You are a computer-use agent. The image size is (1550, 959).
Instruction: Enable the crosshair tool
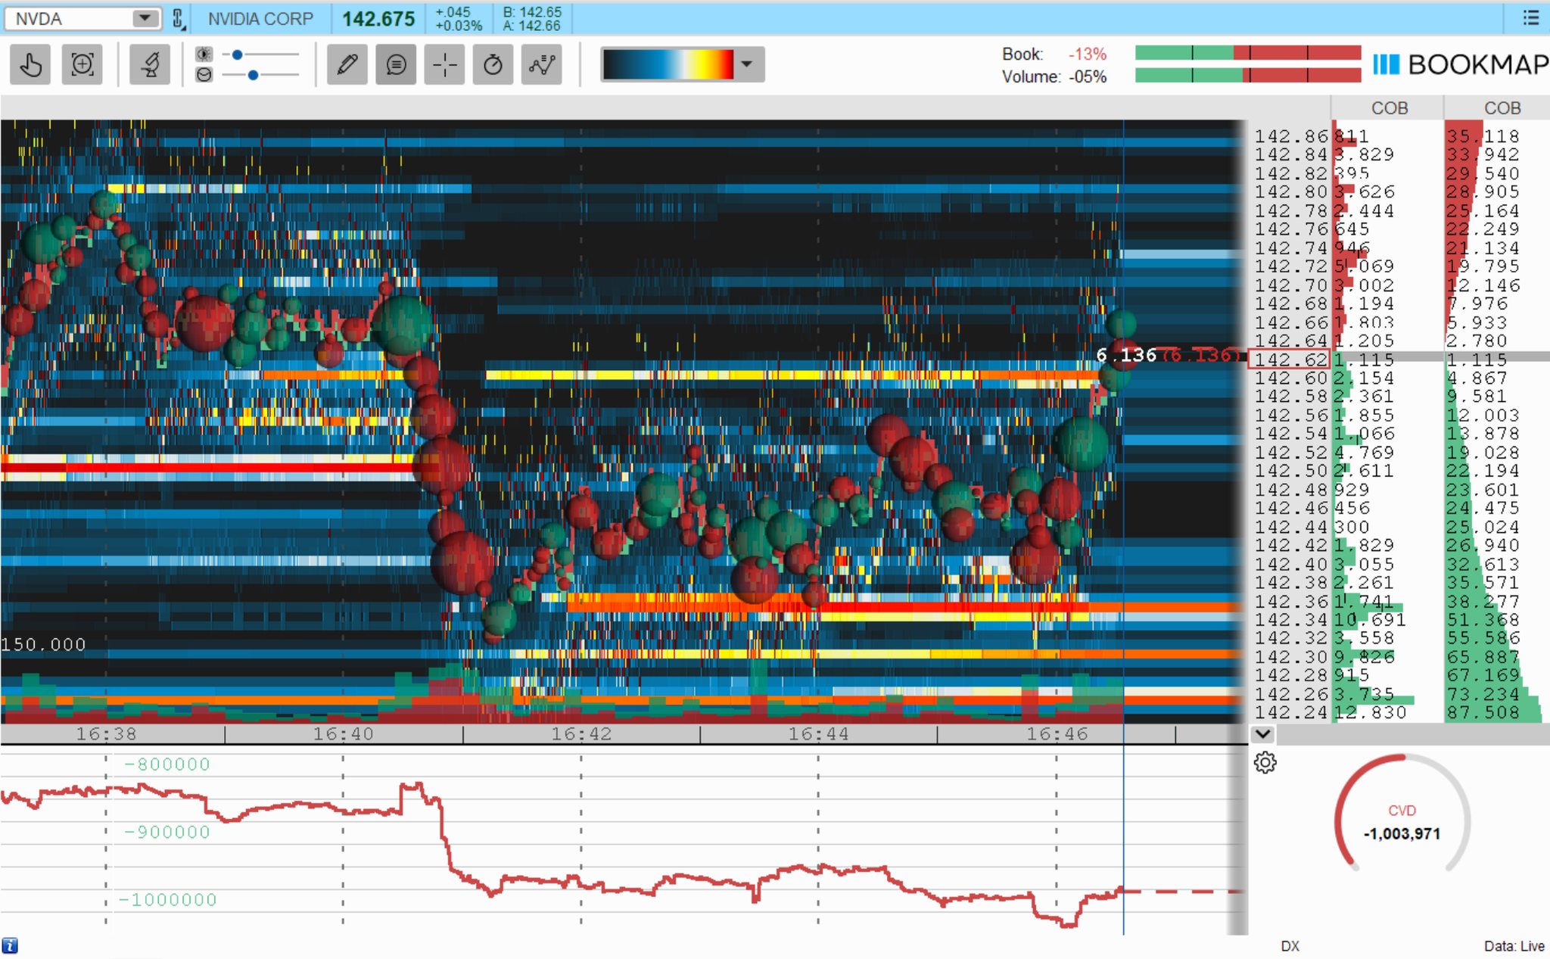click(x=444, y=65)
